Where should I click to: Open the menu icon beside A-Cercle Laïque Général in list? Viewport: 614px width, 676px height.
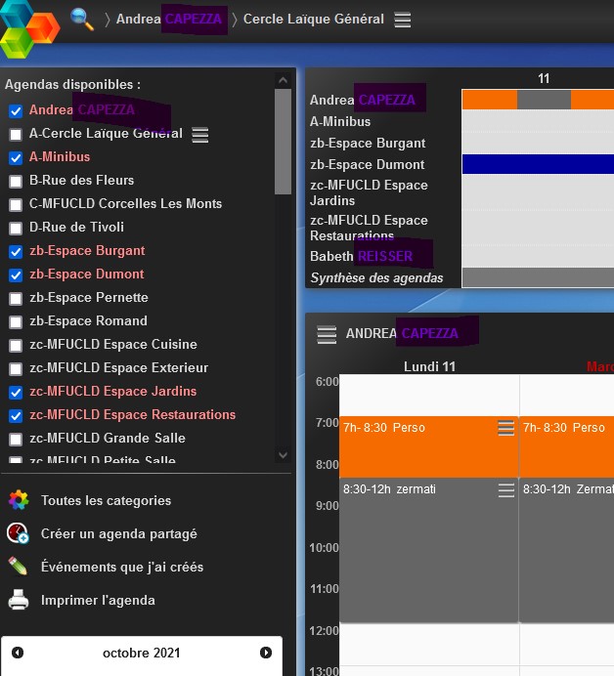click(x=200, y=135)
